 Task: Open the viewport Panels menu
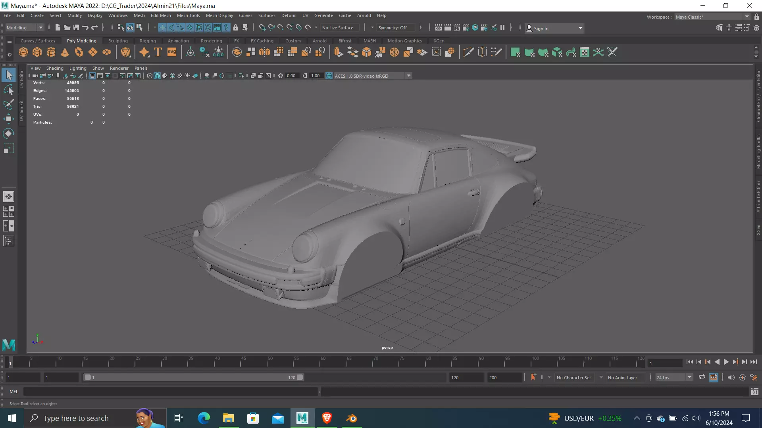tap(141, 68)
